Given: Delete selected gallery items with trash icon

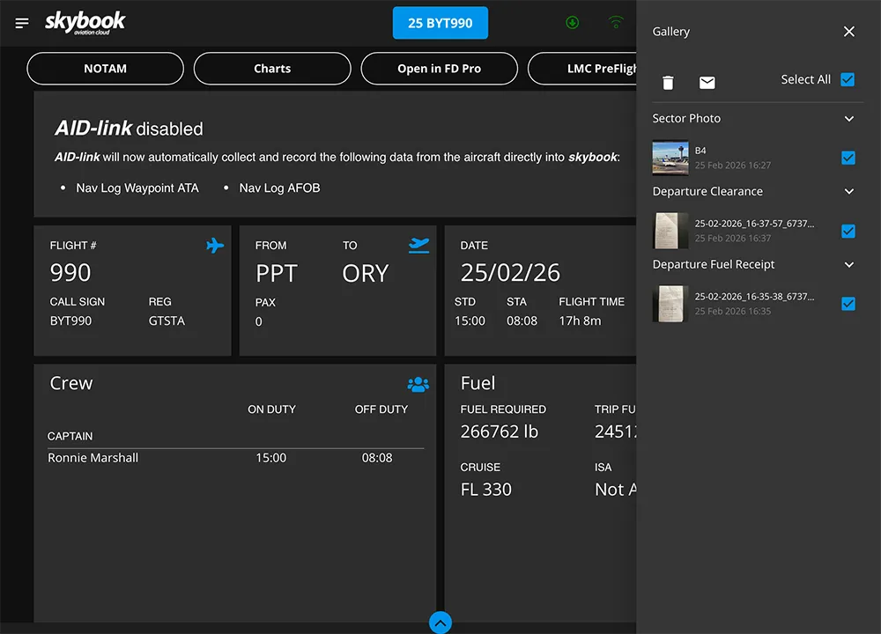Looking at the screenshot, I should click(x=668, y=83).
